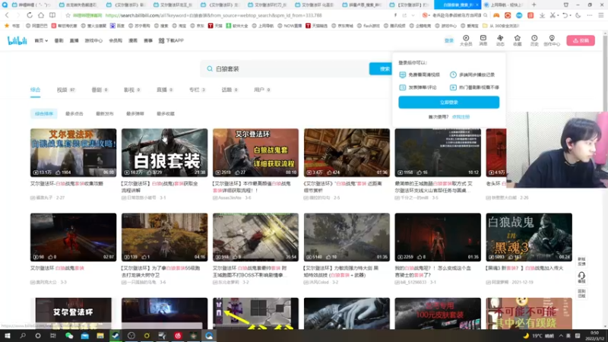Open the 历史 clock icon
The height and width of the screenshot is (342, 608).
point(534,40)
